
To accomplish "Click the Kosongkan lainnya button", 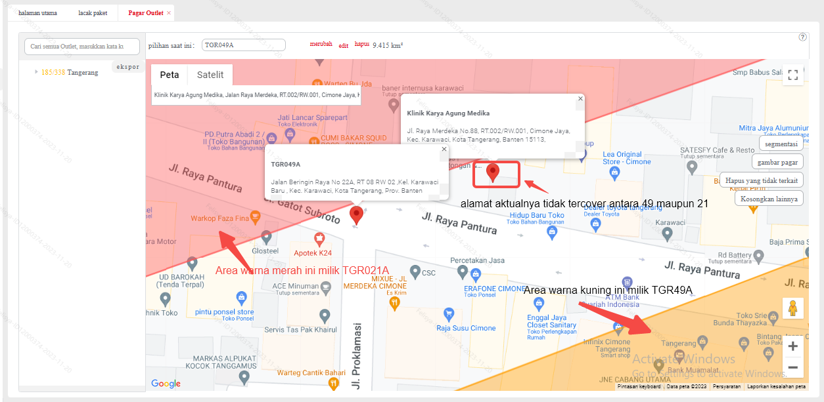I will (x=769, y=199).
